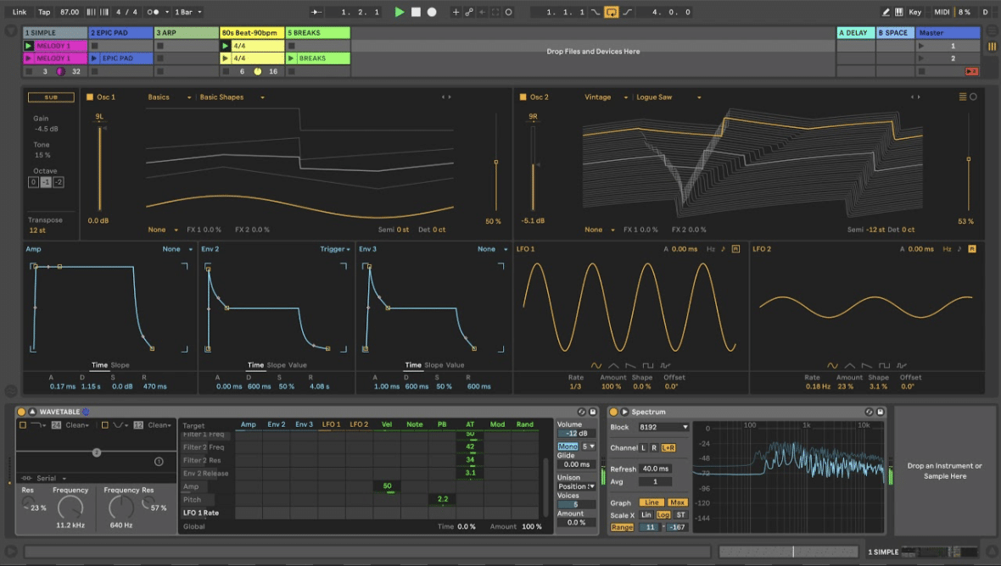
Task: Toggle Draw Mode pencil icon
Action: click(x=886, y=12)
